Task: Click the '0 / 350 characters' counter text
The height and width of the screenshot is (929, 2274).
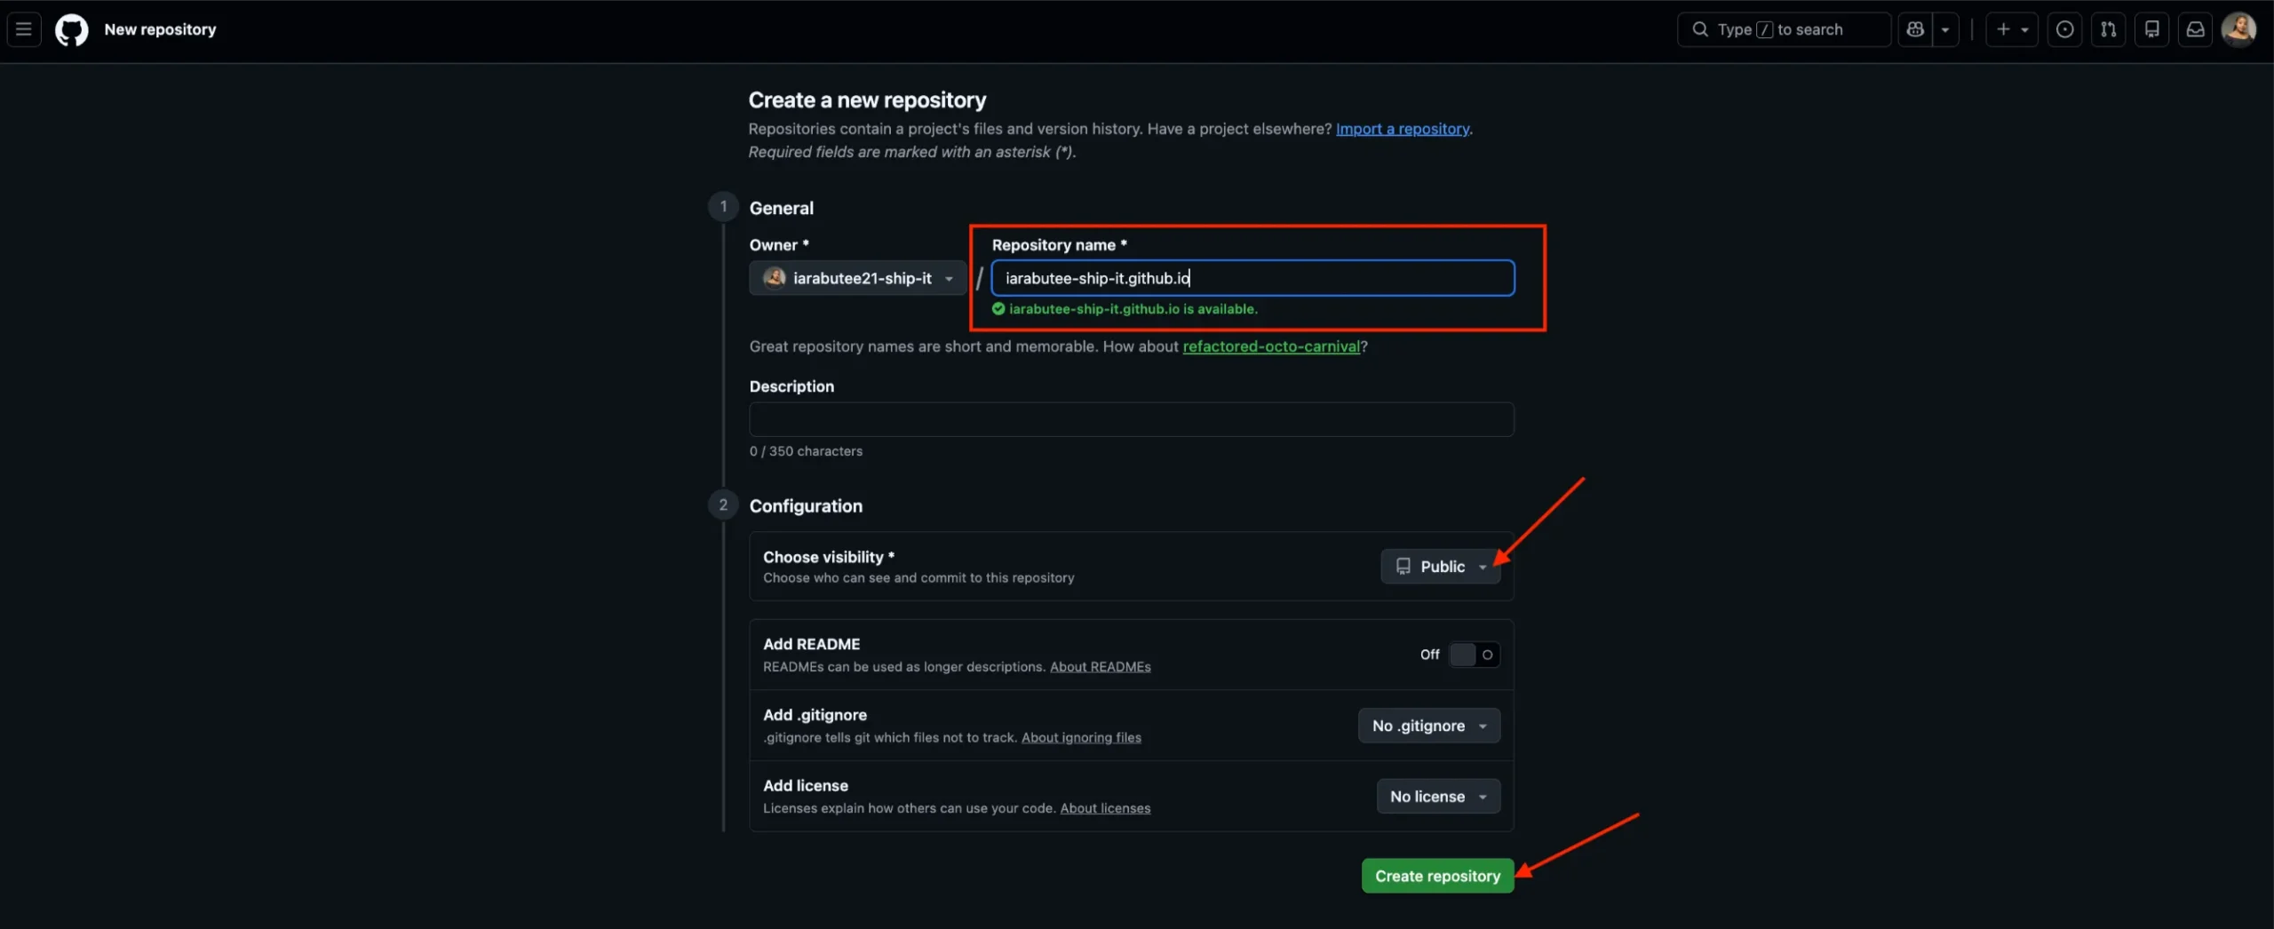Action: pyautogui.click(x=806, y=451)
